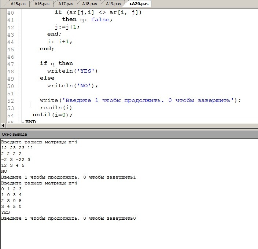Image resolution: width=258 pixels, height=249 pixels.
Task: Place cursor on 'j:=j+1;' line
Action: click(x=67, y=27)
